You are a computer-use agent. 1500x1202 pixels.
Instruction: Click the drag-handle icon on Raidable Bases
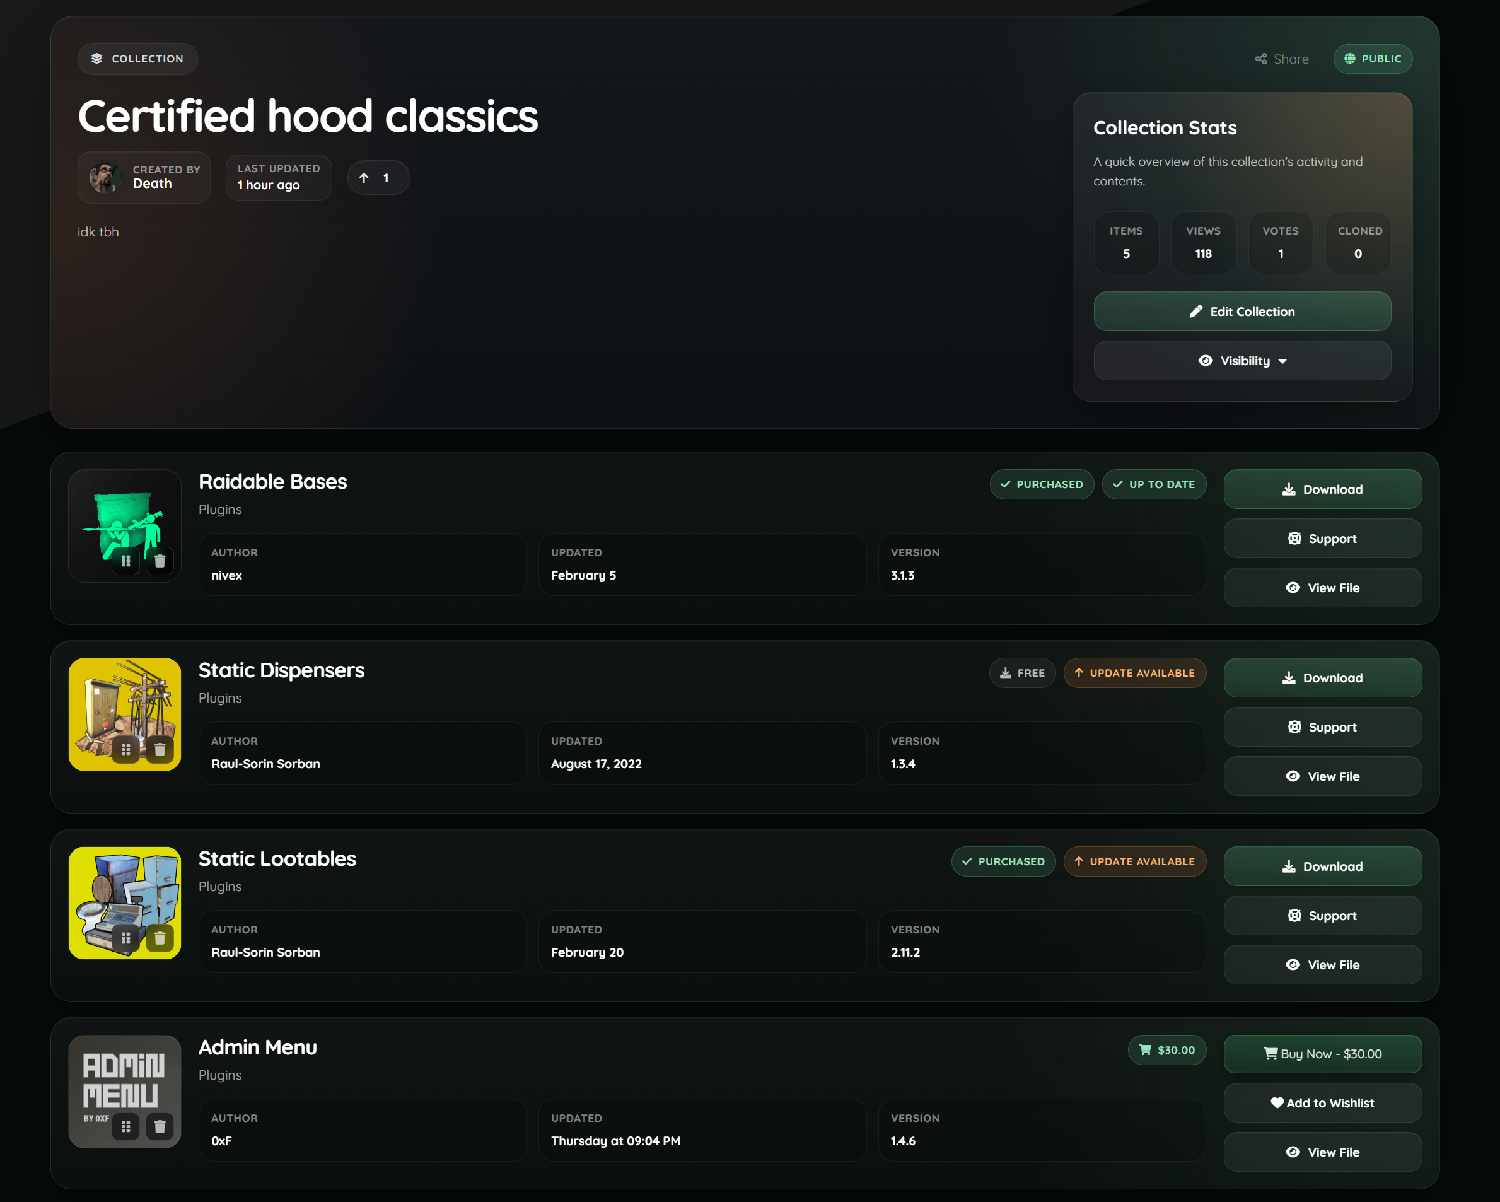pos(126,561)
